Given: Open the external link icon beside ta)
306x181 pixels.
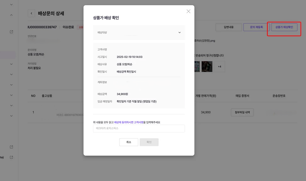Looking at the screenshot, I should coord(11,157).
